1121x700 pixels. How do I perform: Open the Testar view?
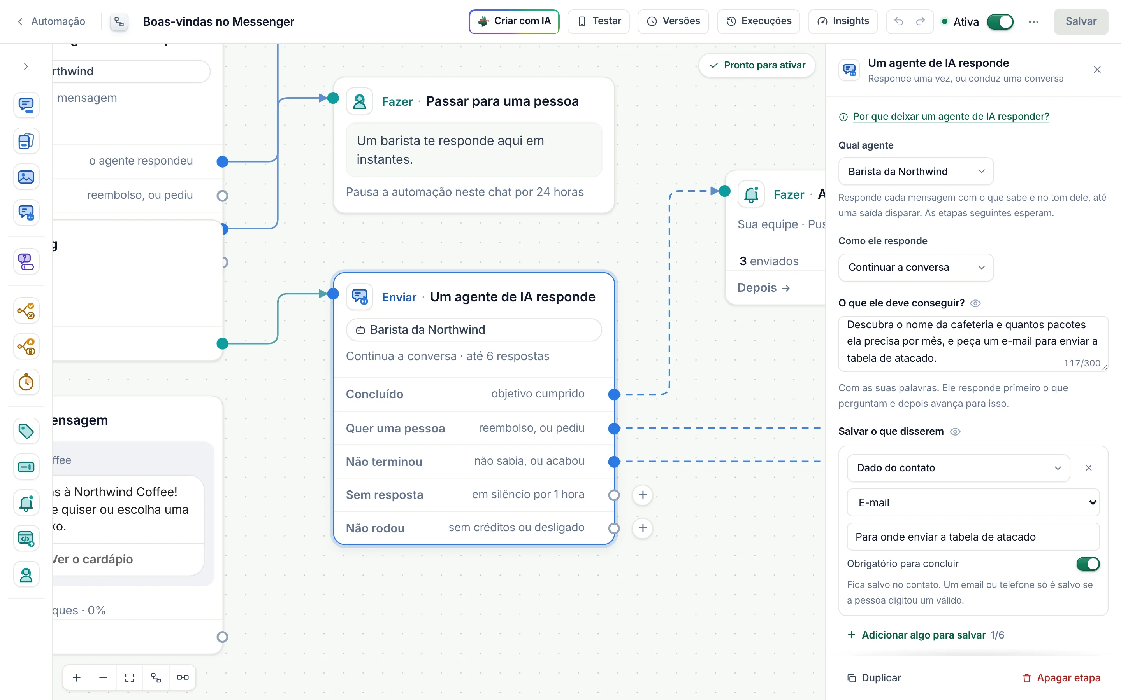[x=599, y=21]
